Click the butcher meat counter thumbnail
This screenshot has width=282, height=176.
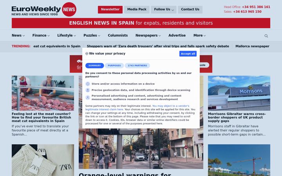(43, 93)
